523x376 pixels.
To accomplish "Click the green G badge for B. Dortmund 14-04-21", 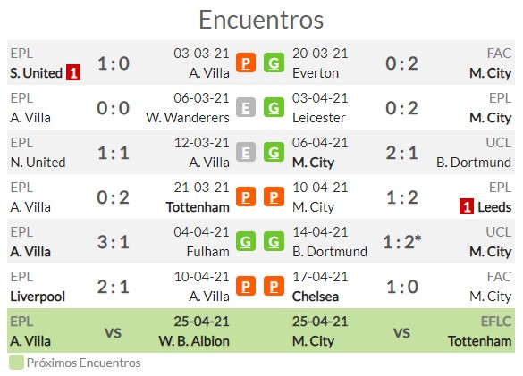I will [274, 241].
